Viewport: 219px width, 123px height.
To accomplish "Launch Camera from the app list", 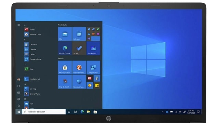I will point(30,54).
